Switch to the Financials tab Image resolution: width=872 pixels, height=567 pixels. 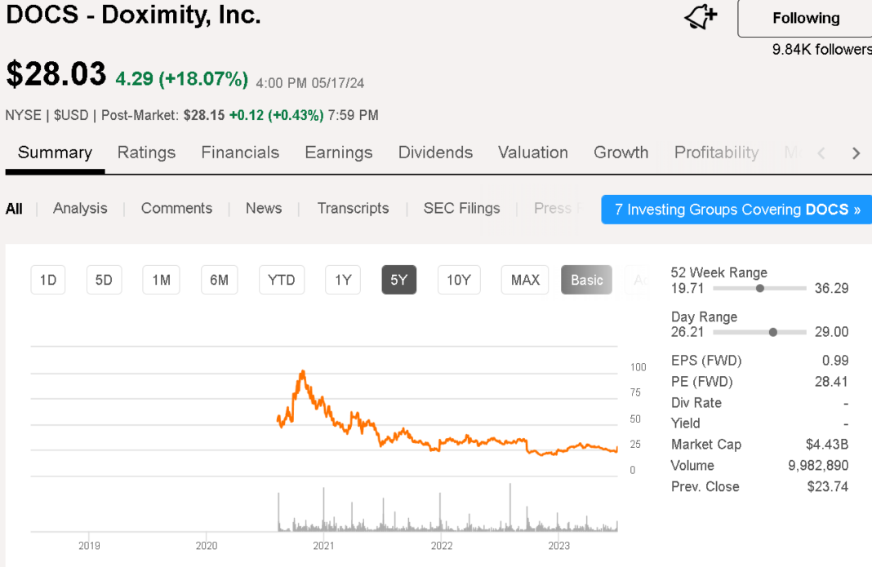240,153
